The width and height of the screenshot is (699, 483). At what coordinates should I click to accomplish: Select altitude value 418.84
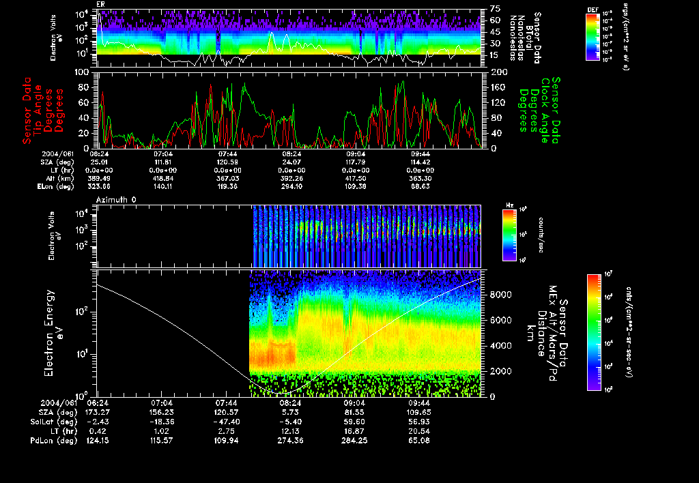[x=163, y=178]
